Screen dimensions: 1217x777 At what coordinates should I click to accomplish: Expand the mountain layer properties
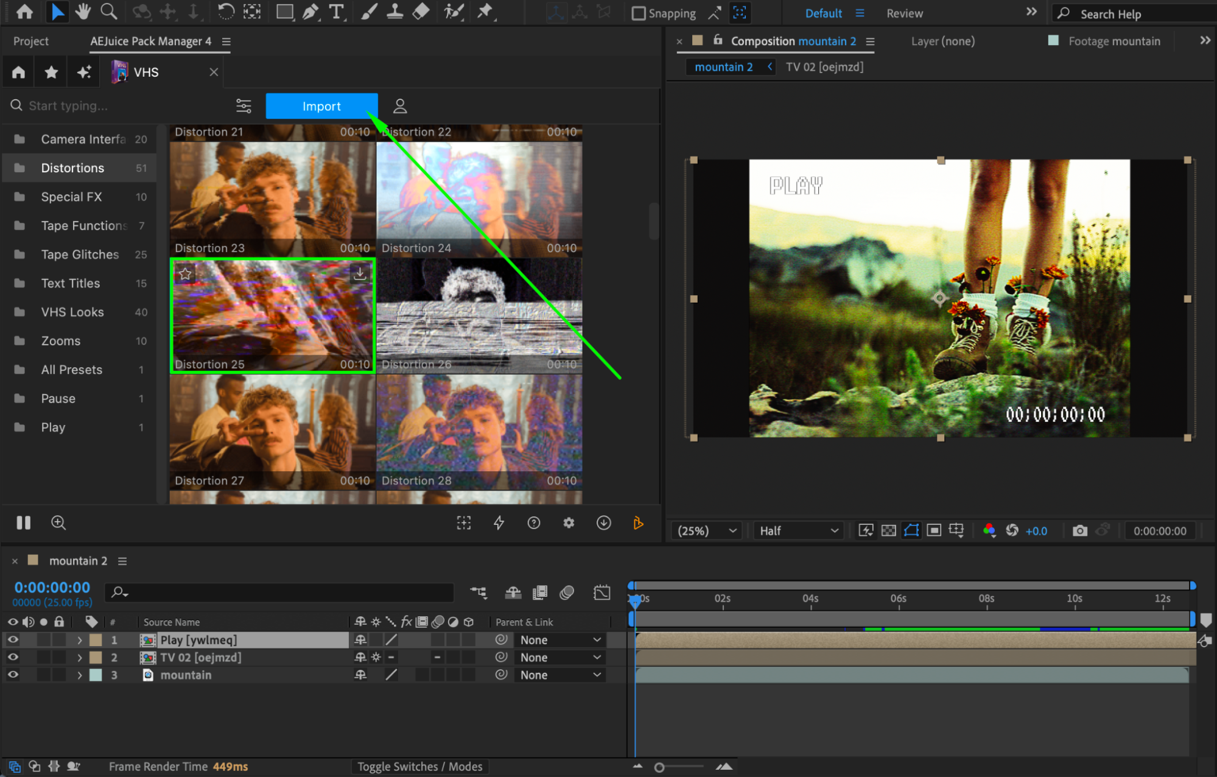(x=79, y=675)
